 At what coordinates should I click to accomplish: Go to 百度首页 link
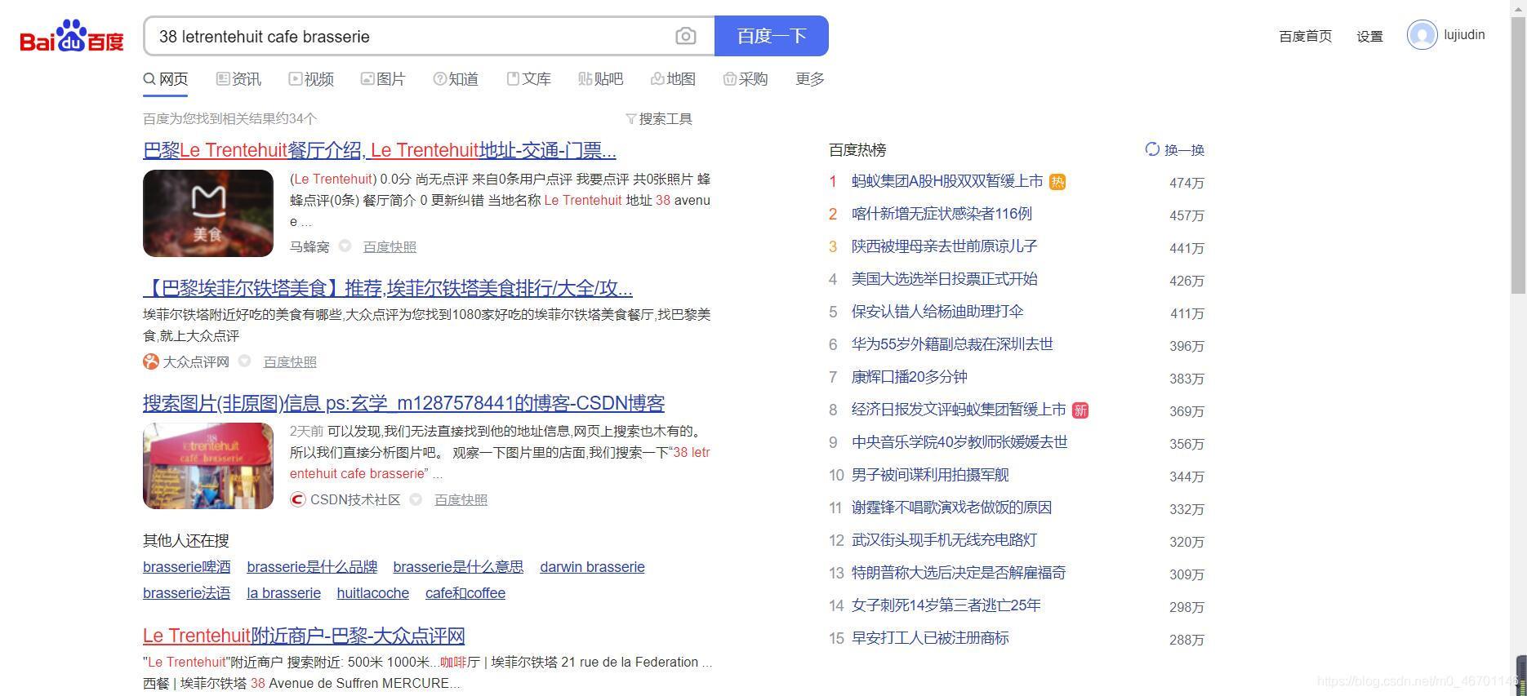[1305, 36]
